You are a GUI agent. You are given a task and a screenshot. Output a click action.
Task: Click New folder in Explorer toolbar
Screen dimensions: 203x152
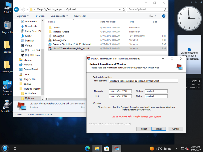[x=80, y=16]
